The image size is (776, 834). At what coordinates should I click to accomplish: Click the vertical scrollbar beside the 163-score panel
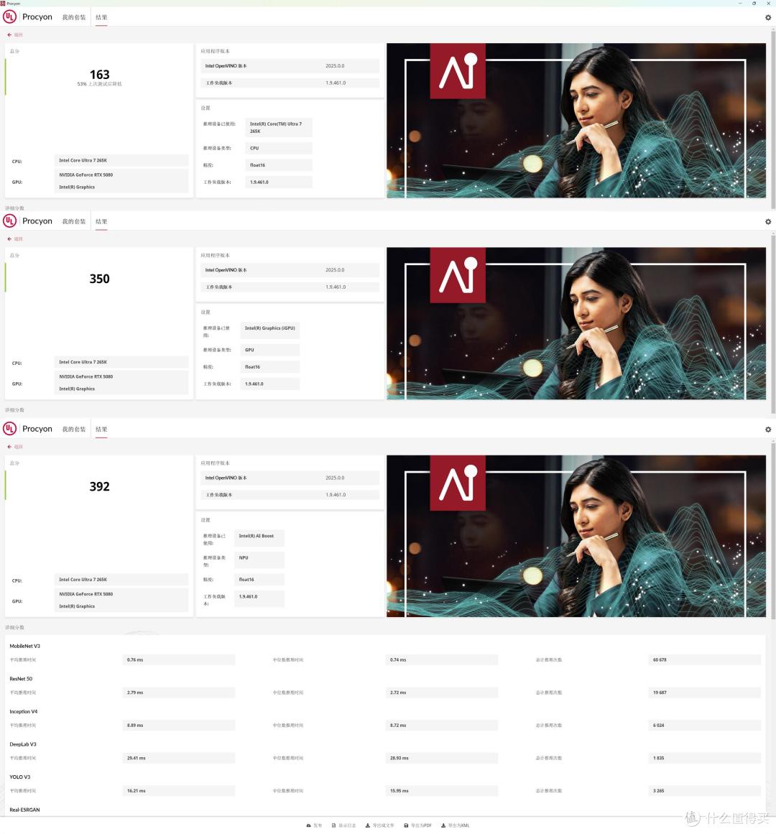coord(773,120)
